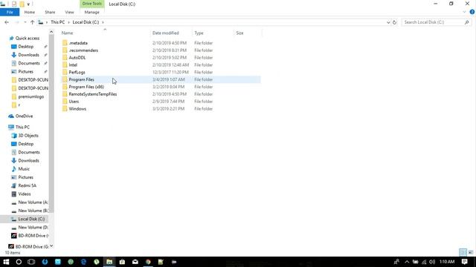
Task: Show hidden system tray icons
Action: tap(407, 262)
